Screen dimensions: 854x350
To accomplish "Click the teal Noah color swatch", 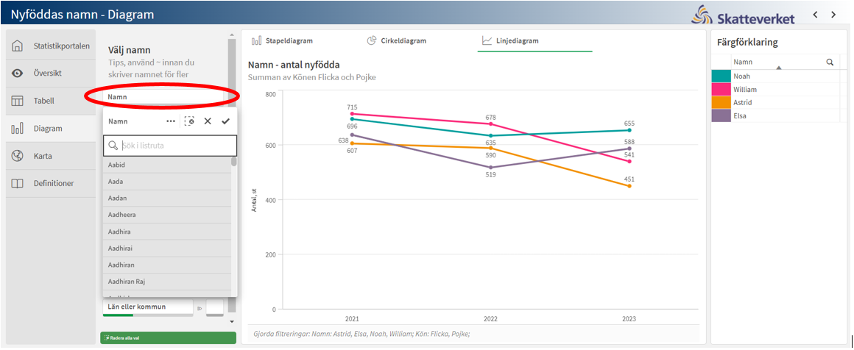I will [721, 76].
